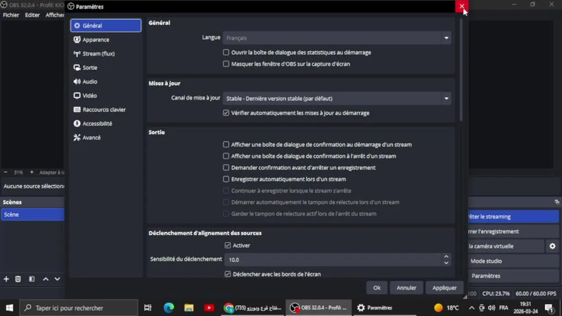The width and height of the screenshot is (562, 316).
Task: Toggle Déclencher avec les bords de l'écran
Action: (x=227, y=274)
